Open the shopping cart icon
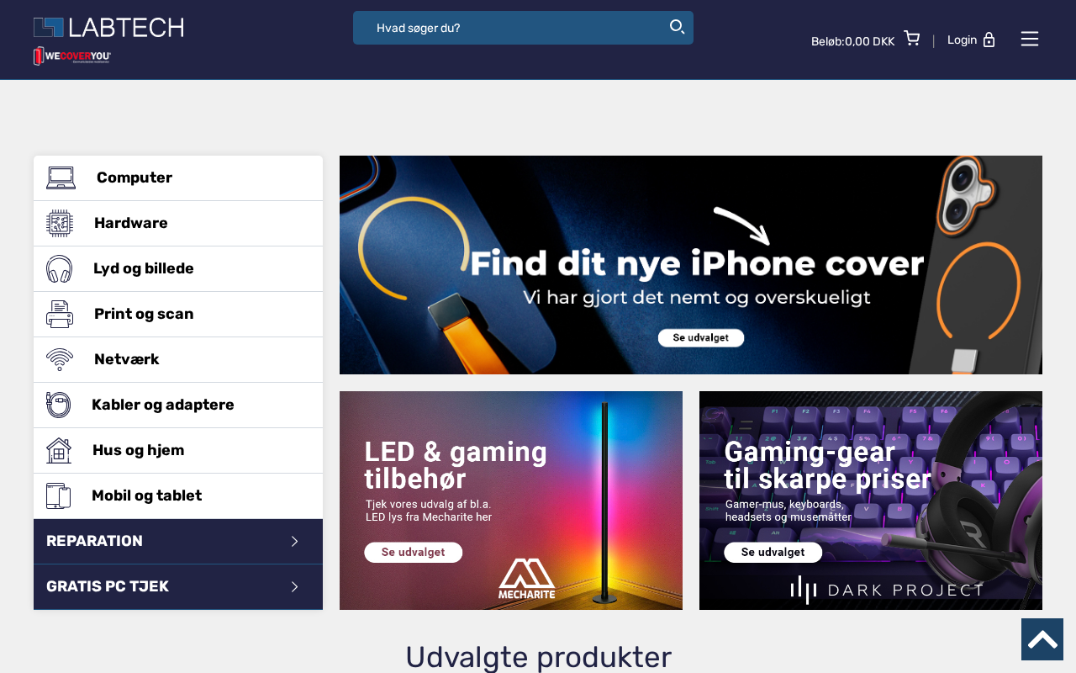Viewport: 1076px width, 673px height. click(912, 38)
